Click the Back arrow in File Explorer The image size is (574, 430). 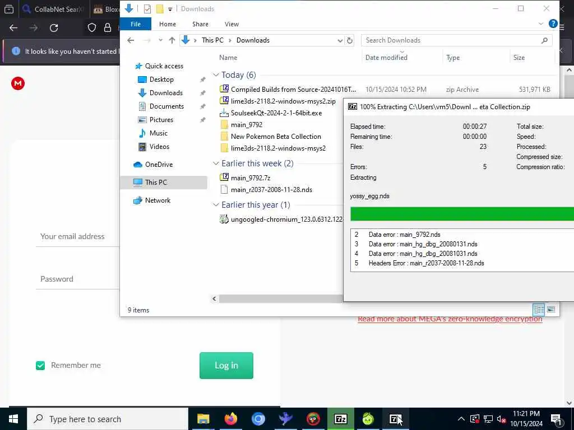[x=131, y=40]
